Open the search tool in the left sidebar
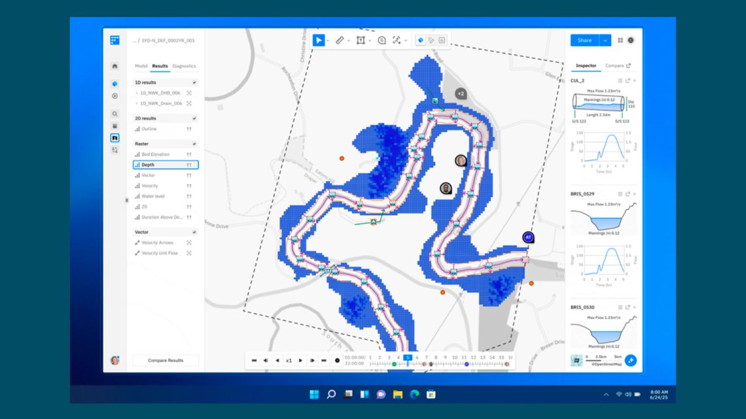This screenshot has height=419, width=746. point(116,112)
